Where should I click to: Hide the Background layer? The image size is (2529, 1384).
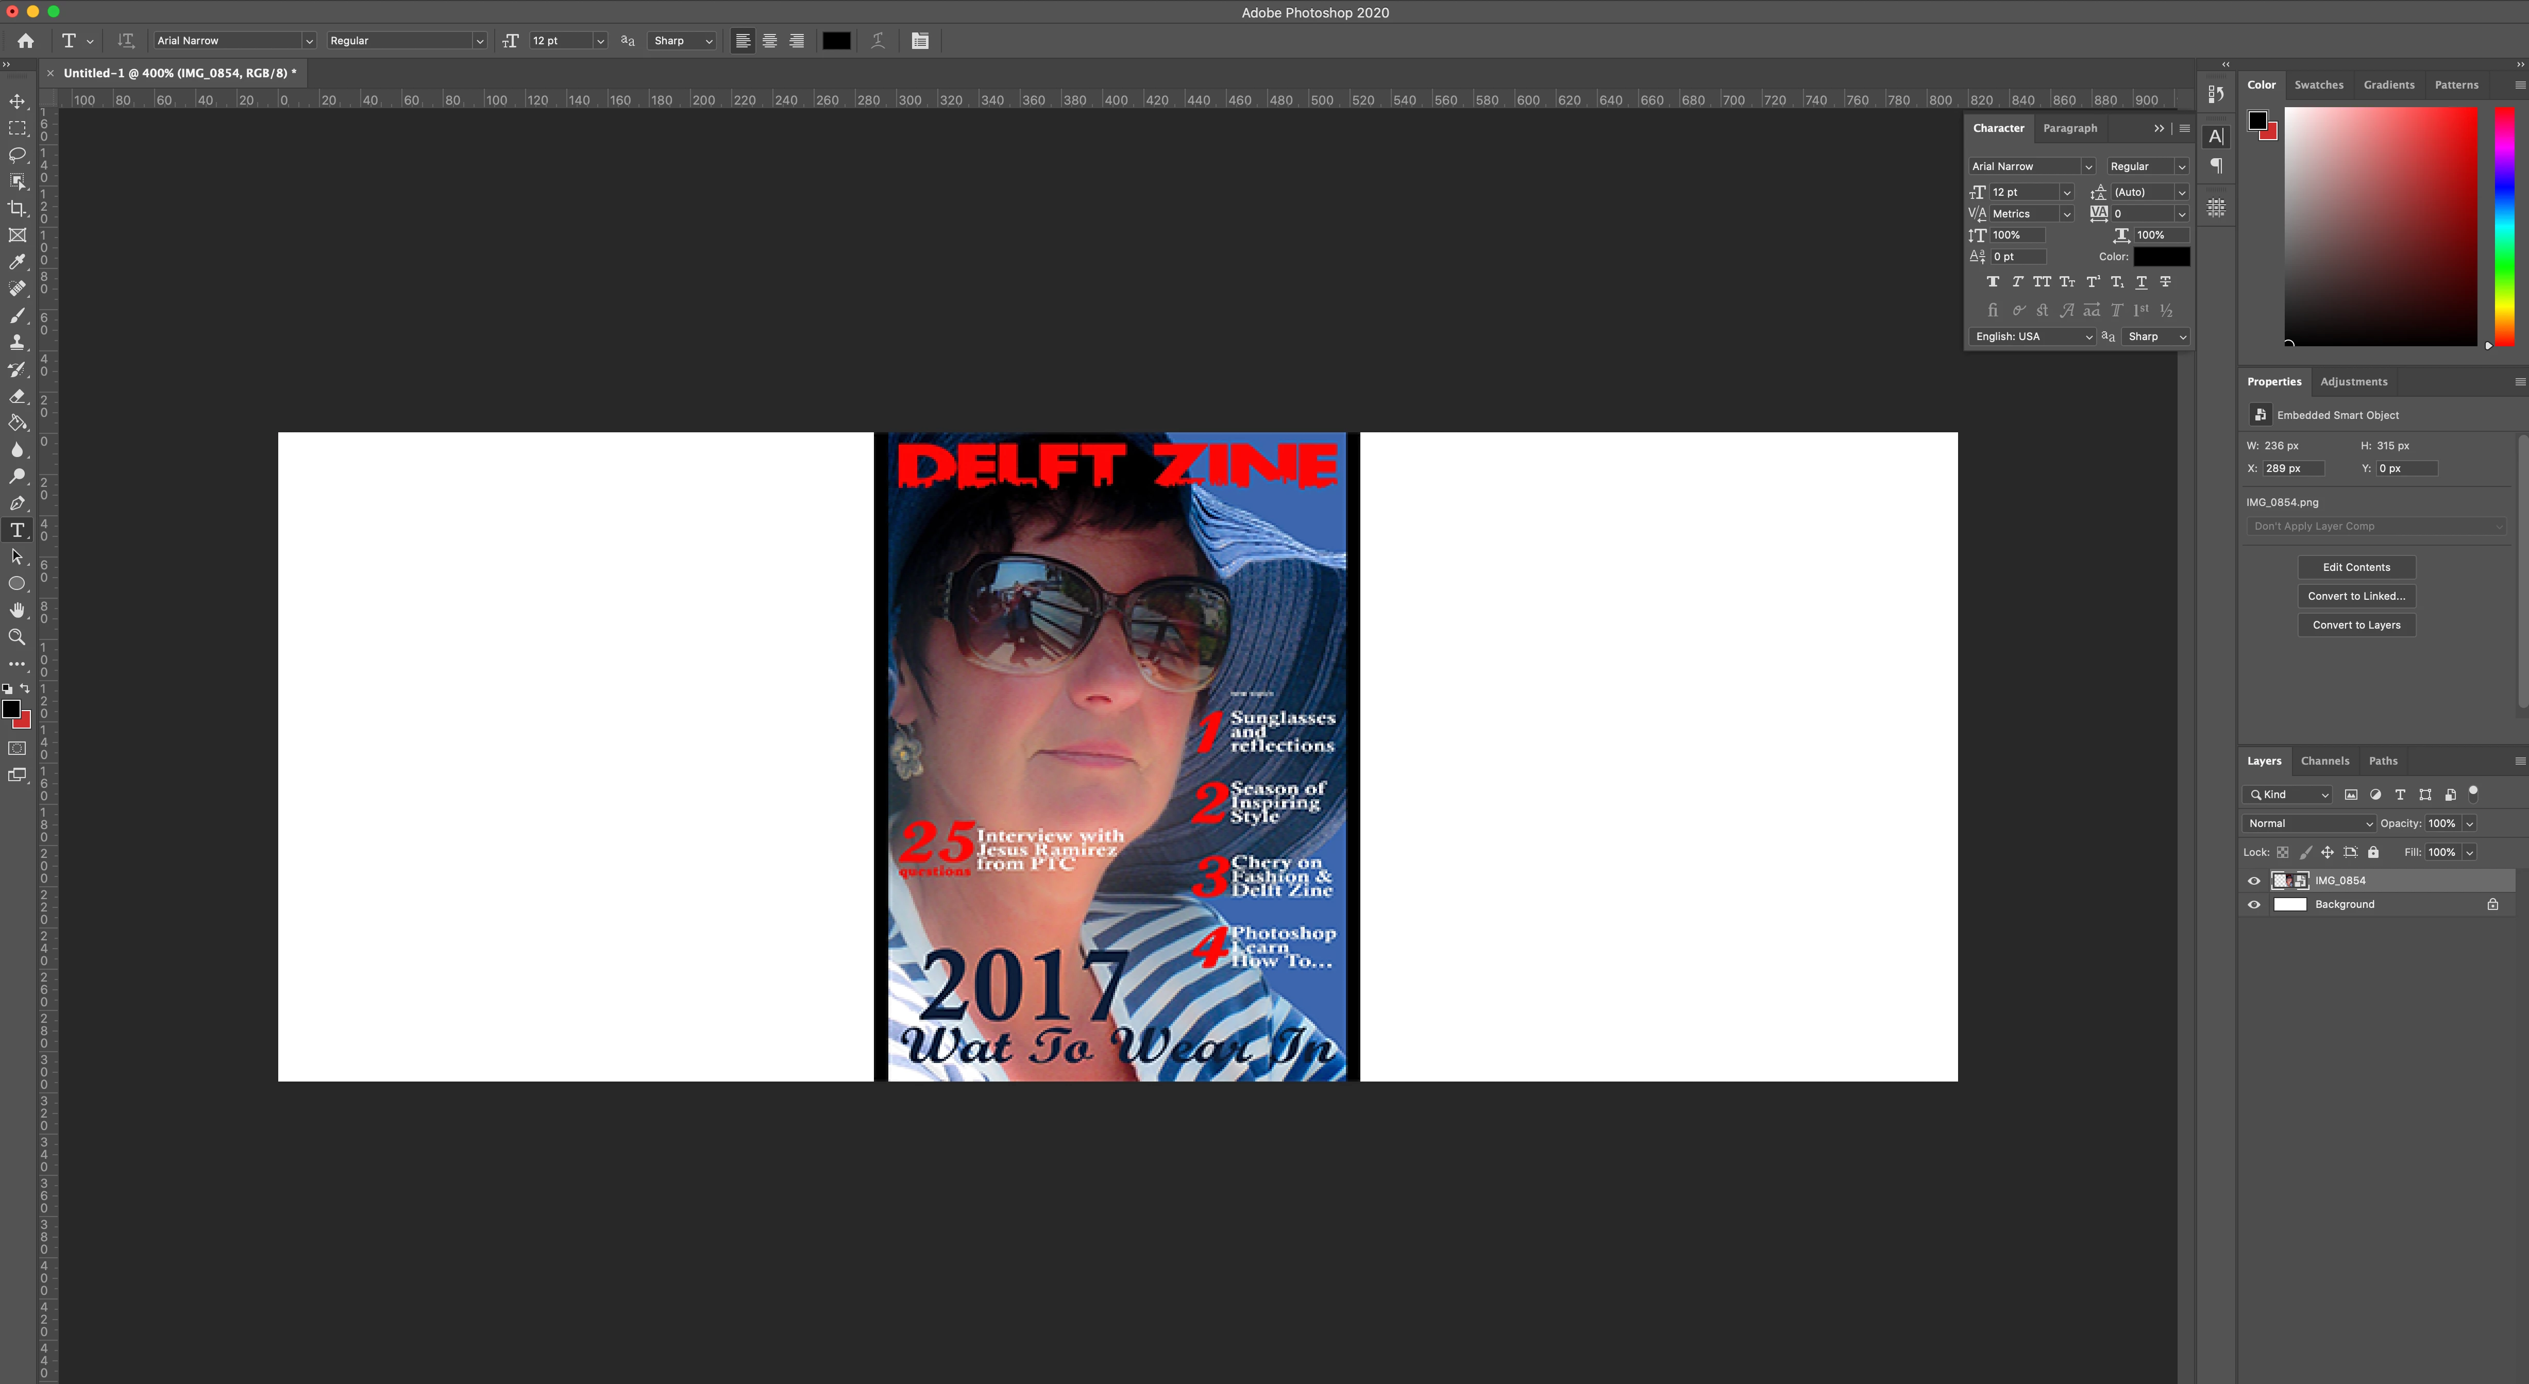(2254, 905)
